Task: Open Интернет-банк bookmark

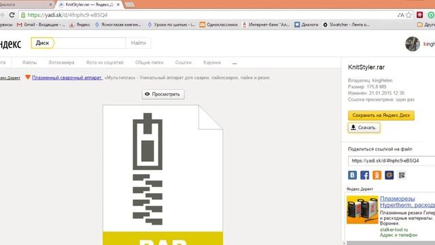Action: [266, 24]
